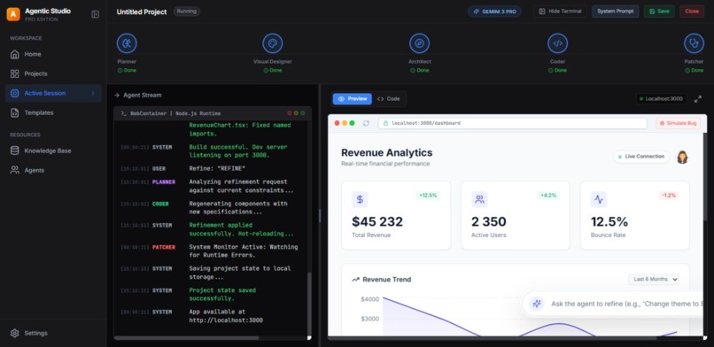This screenshot has height=347, width=714.
Task: Click the users icon on Active Users card
Action: pos(479,199)
